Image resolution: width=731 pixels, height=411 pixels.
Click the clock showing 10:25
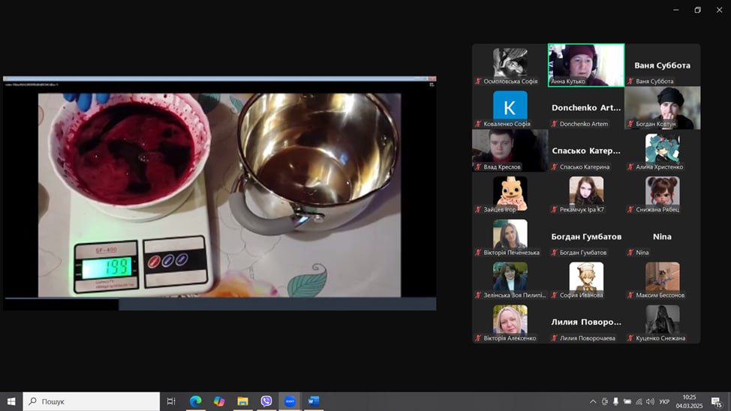tap(689, 401)
